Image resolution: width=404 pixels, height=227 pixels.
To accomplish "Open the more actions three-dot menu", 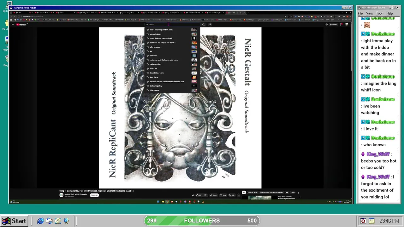I will coord(239,195).
